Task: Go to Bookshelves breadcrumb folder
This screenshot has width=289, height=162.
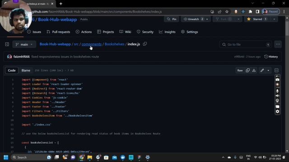Action: tap(114, 44)
